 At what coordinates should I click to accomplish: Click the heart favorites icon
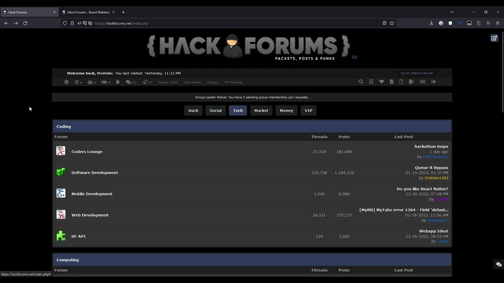point(382,82)
